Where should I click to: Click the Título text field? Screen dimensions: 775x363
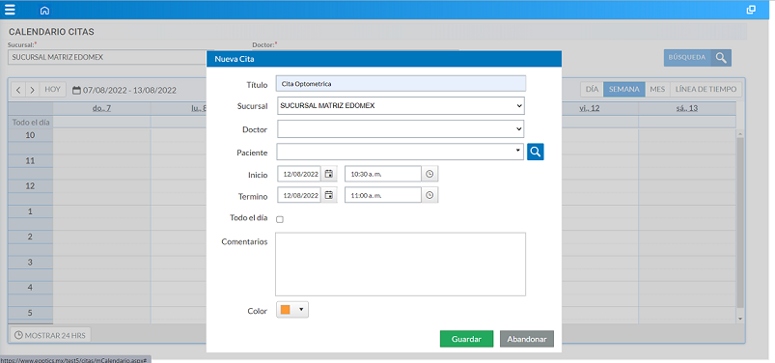pos(401,84)
